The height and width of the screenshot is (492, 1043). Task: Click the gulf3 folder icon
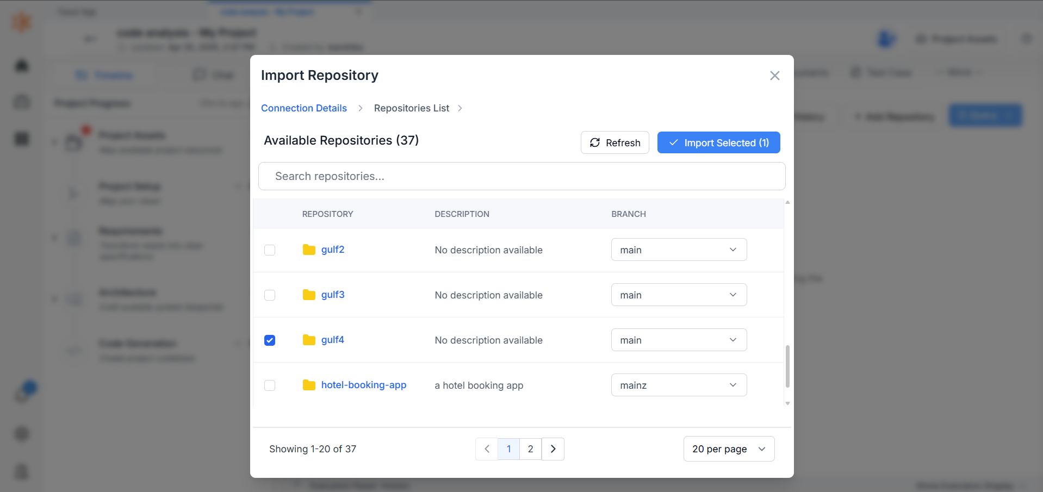pos(309,295)
